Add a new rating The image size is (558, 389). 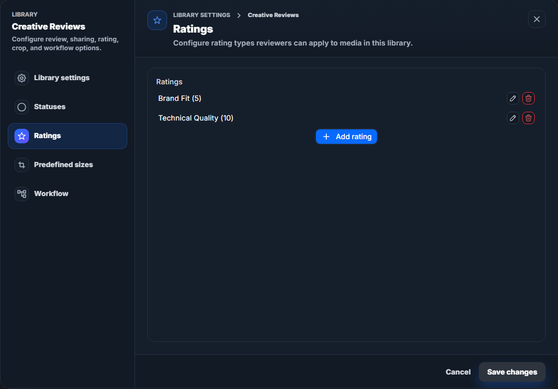coord(346,137)
